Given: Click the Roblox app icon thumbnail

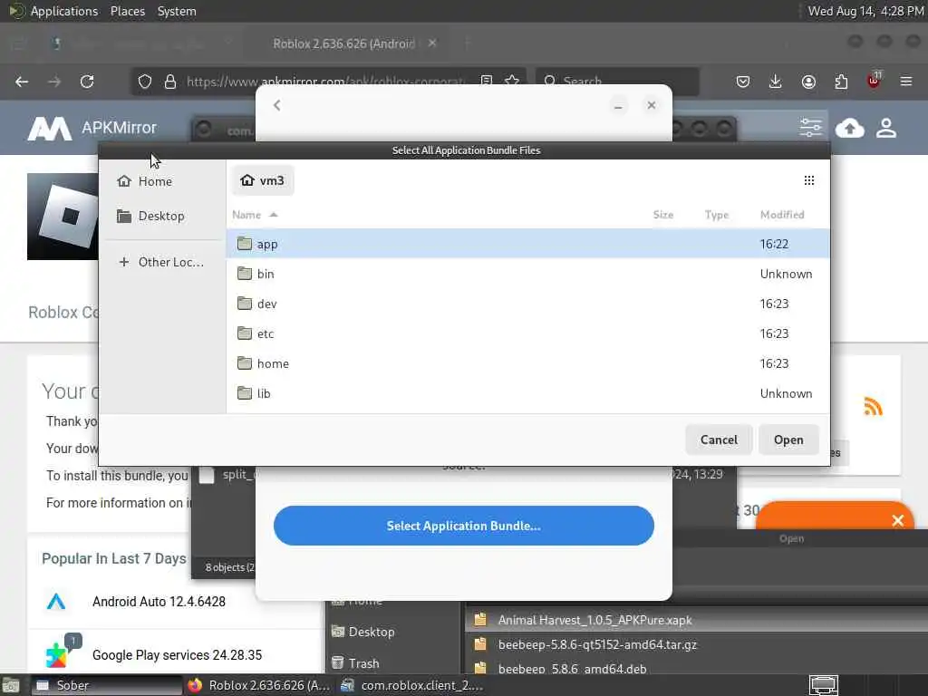Looking at the screenshot, I should (63, 217).
